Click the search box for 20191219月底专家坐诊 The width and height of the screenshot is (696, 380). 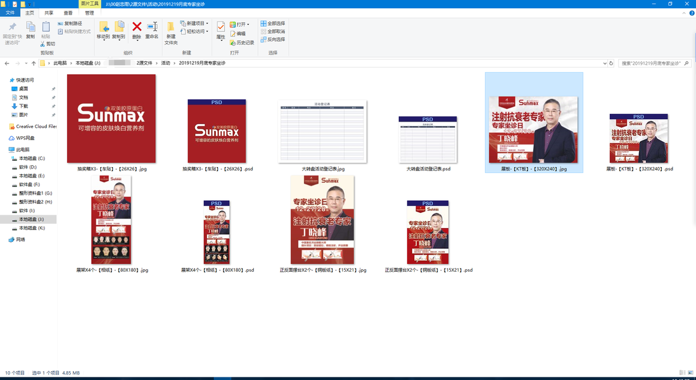click(x=654, y=63)
